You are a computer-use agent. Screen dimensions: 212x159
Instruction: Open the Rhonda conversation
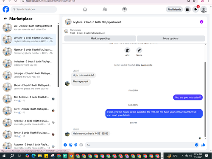pos(29,123)
